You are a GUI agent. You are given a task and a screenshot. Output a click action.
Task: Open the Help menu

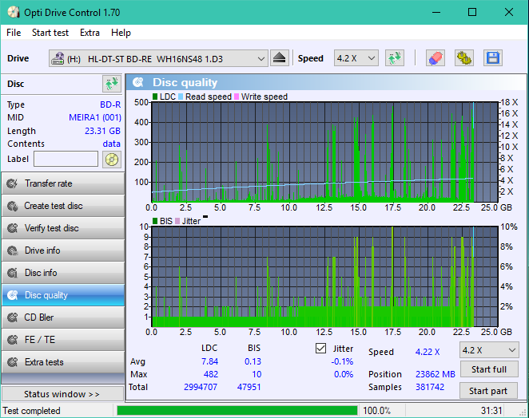click(121, 33)
